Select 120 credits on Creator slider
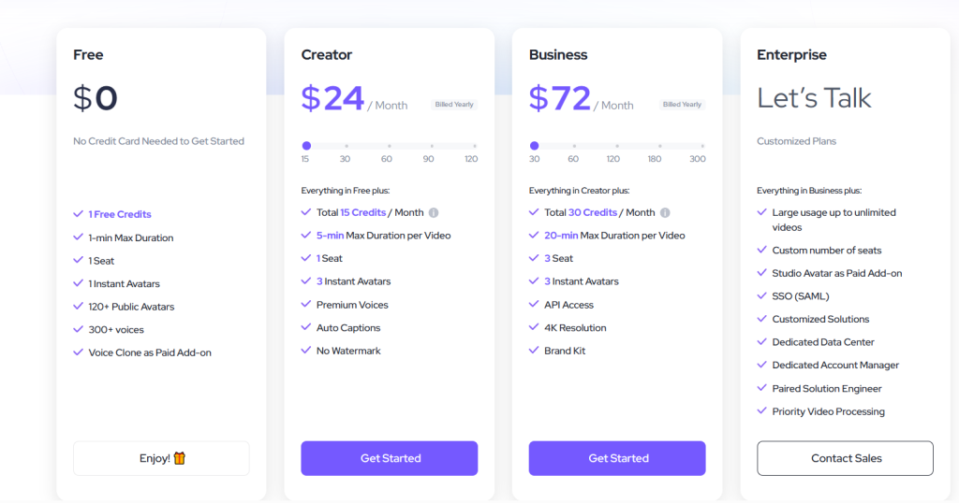This screenshot has width=959, height=503. pos(474,146)
